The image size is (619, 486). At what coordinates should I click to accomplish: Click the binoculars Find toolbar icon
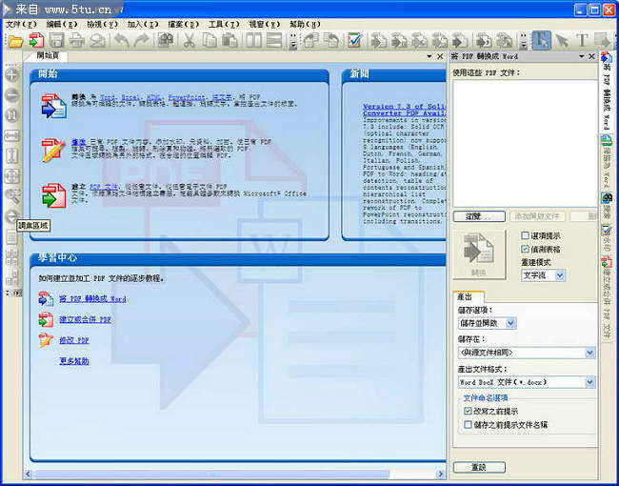pyautogui.click(x=166, y=41)
